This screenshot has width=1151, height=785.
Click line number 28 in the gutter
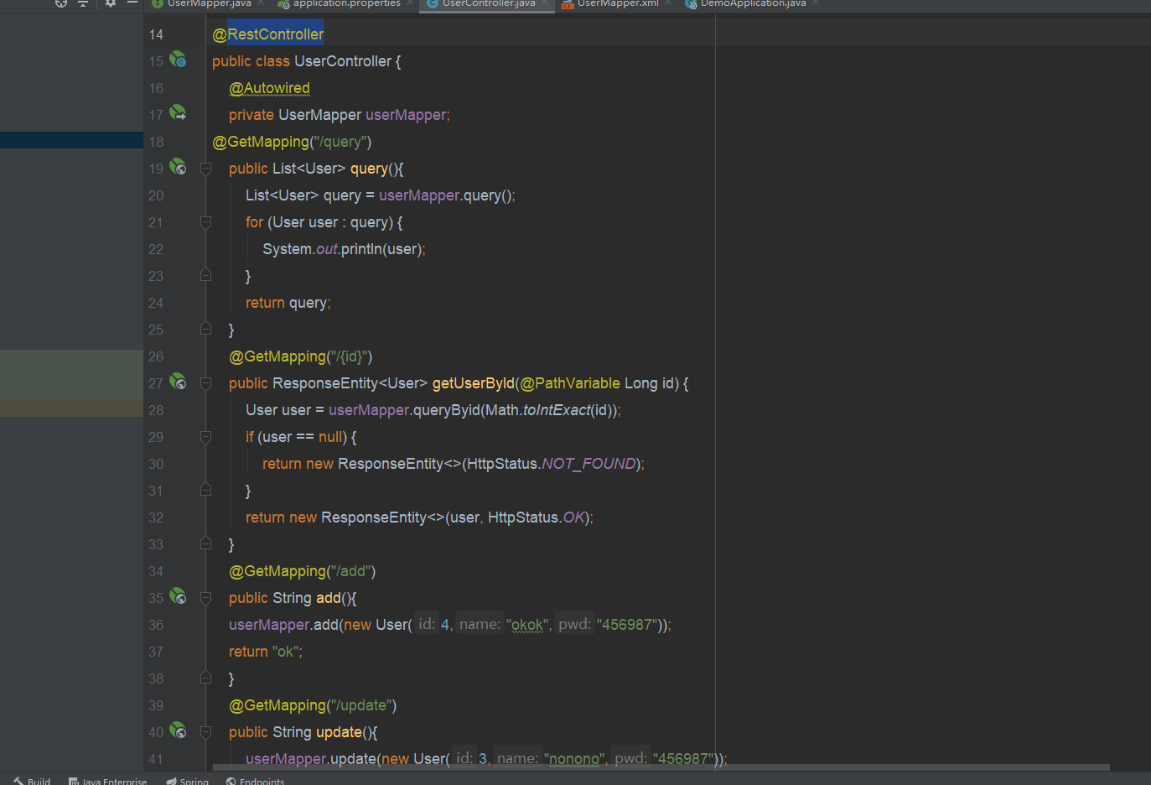(156, 410)
